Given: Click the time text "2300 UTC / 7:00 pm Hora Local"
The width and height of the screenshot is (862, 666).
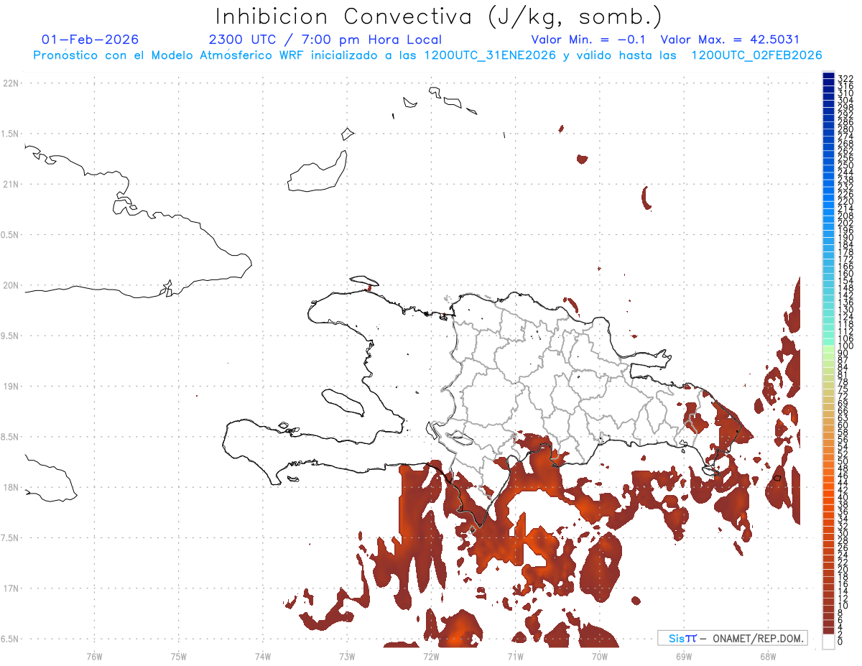Looking at the screenshot, I should pyautogui.click(x=325, y=40).
